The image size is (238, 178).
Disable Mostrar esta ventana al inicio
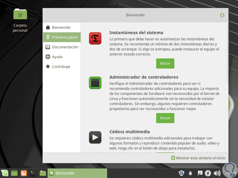(x=173, y=158)
